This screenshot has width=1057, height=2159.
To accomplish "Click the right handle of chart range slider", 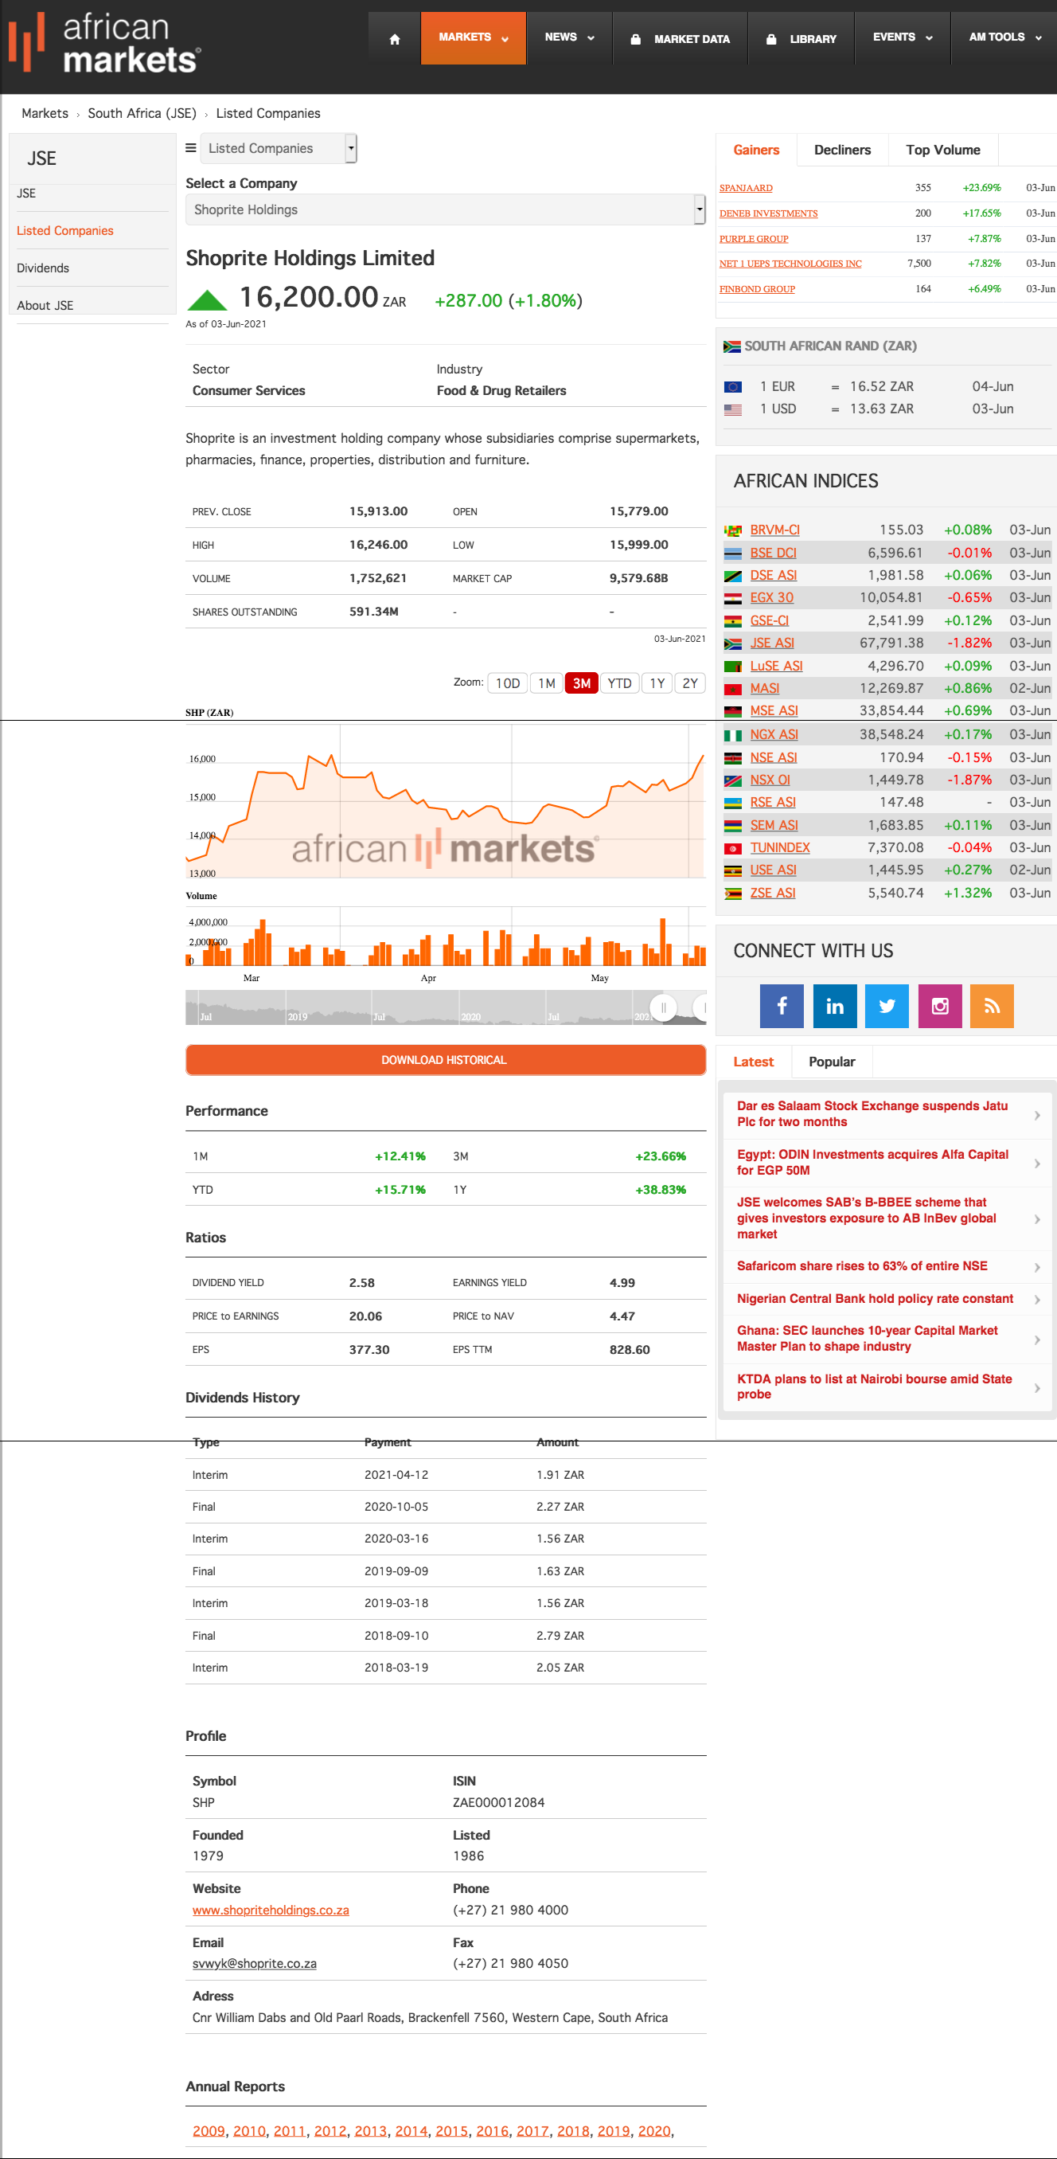I will pyautogui.click(x=701, y=1007).
